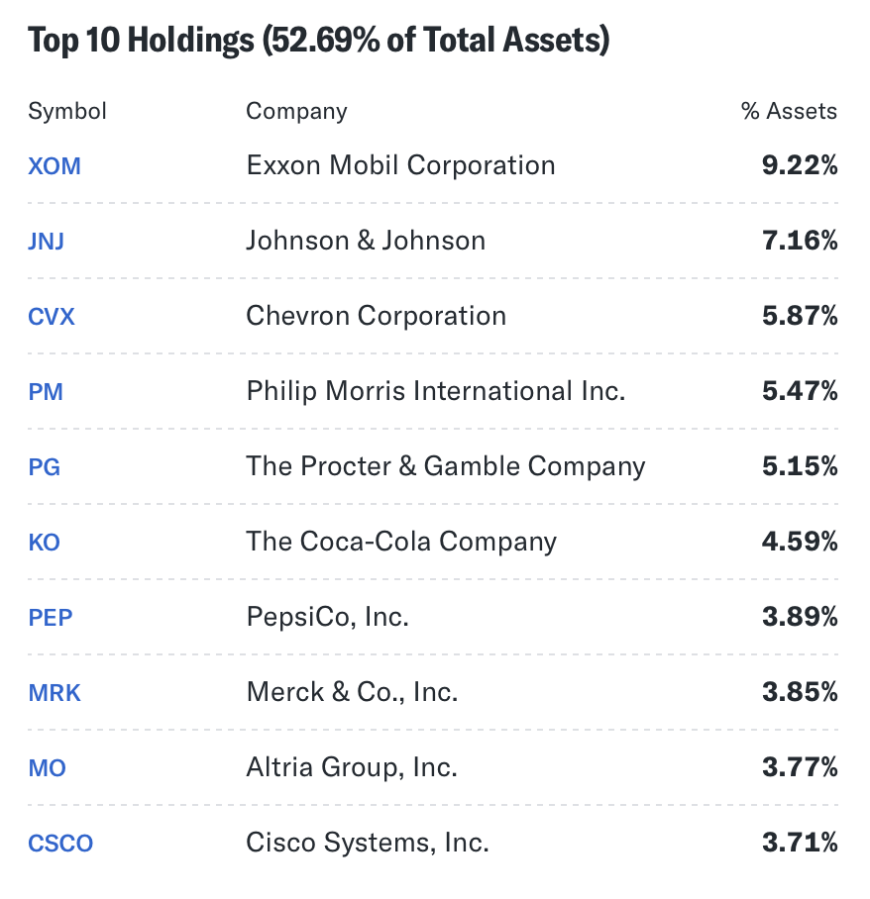
Task: Open Merck via the MRK link
Action: tap(54, 692)
